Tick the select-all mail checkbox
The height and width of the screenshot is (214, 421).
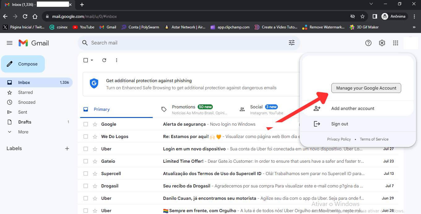86,60
